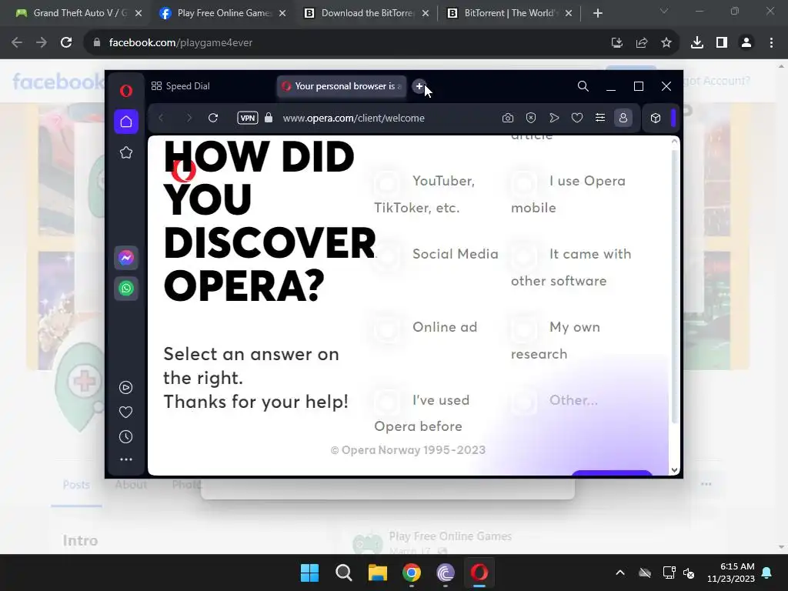This screenshot has height=591, width=788.
Task: Open Chrome three-dot menu
Action: (x=771, y=43)
